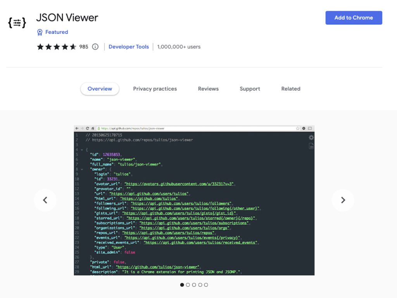Open the Developer Tools category link
Screen dimensions: 397x298
click(x=129, y=47)
